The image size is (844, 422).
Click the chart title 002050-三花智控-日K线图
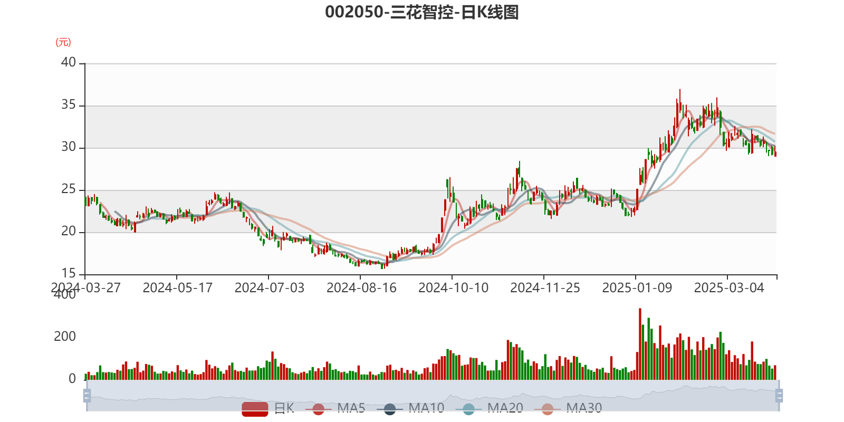[x=421, y=12]
